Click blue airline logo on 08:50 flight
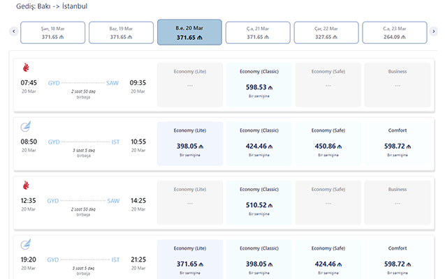 tap(26, 127)
